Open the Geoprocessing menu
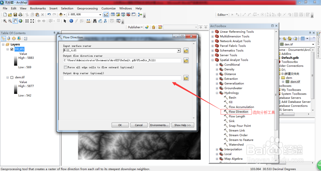 [x=87, y=8]
